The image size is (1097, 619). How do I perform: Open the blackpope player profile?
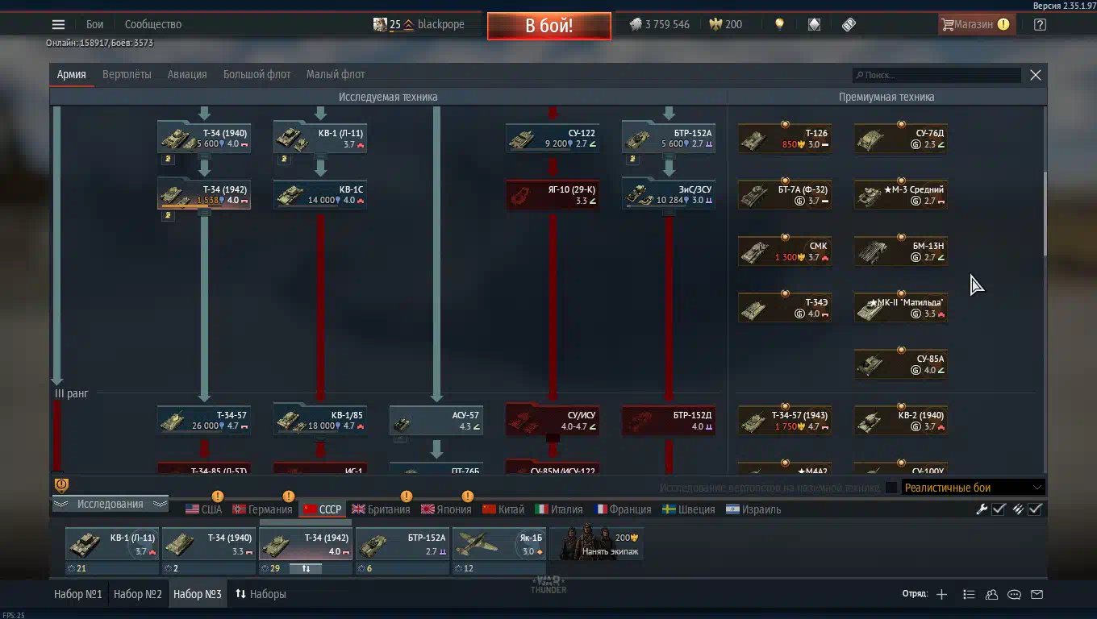click(x=419, y=24)
